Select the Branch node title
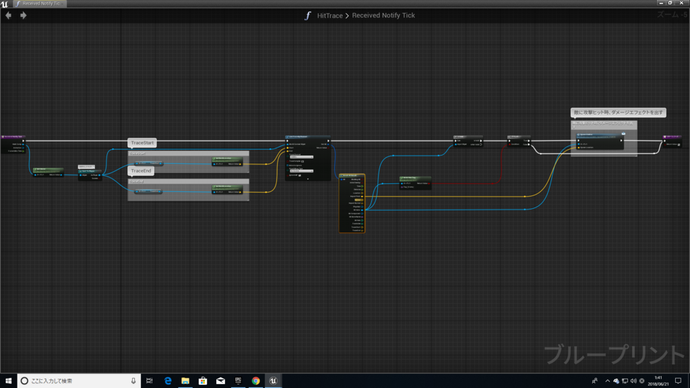The height and width of the screenshot is (388, 690). pos(519,137)
